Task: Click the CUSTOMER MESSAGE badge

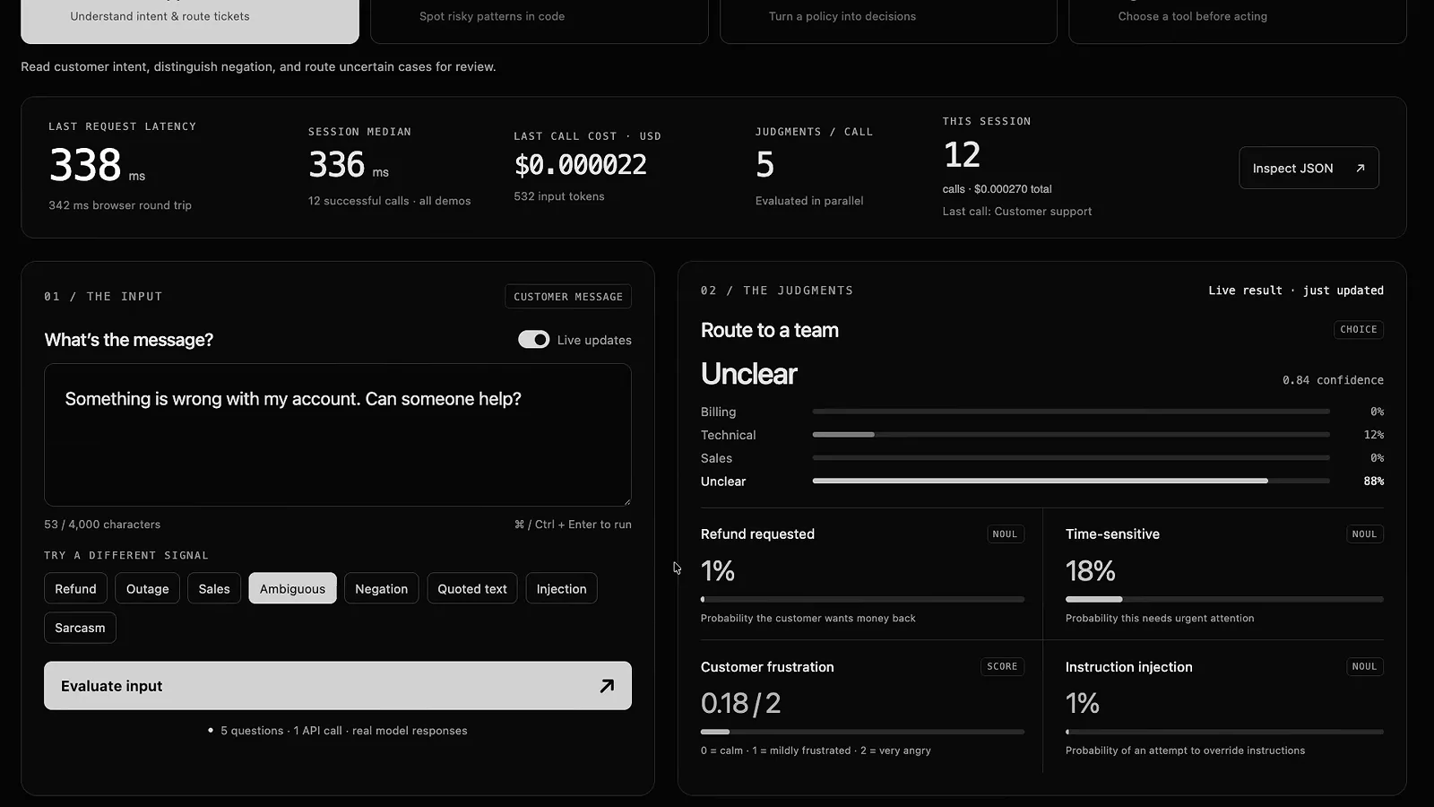Action: point(568,297)
